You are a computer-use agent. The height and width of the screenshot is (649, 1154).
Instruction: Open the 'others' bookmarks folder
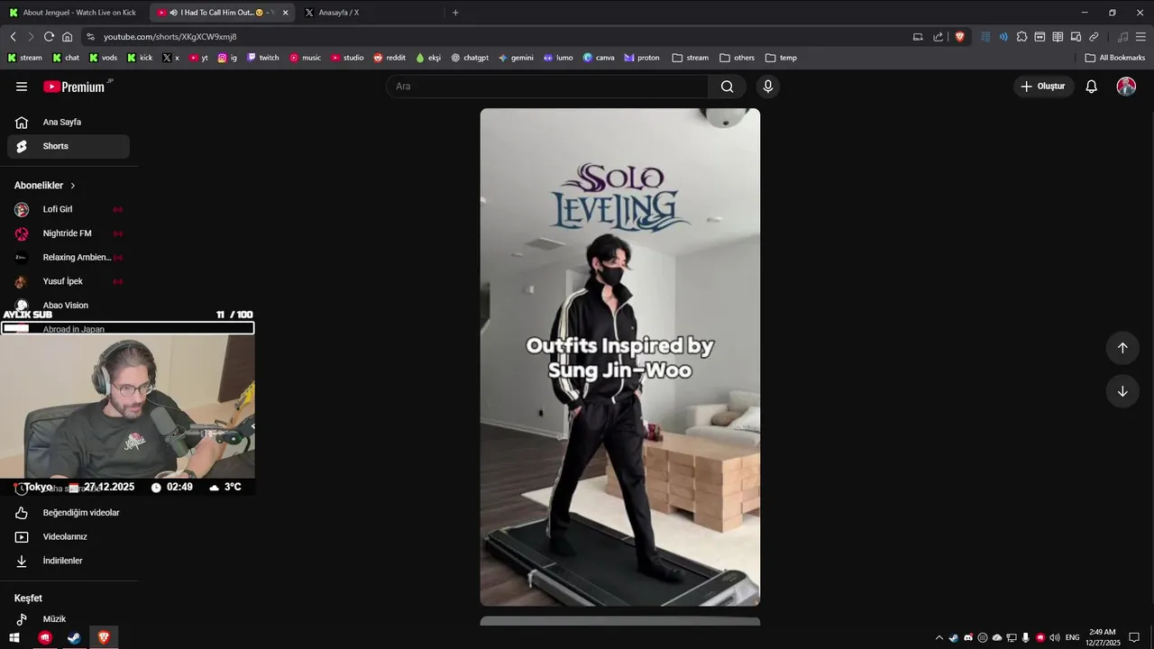click(737, 58)
